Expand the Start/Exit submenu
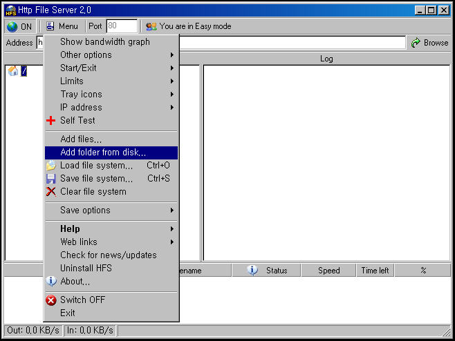The height and width of the screenshot is (341, 455). point(111,68)
